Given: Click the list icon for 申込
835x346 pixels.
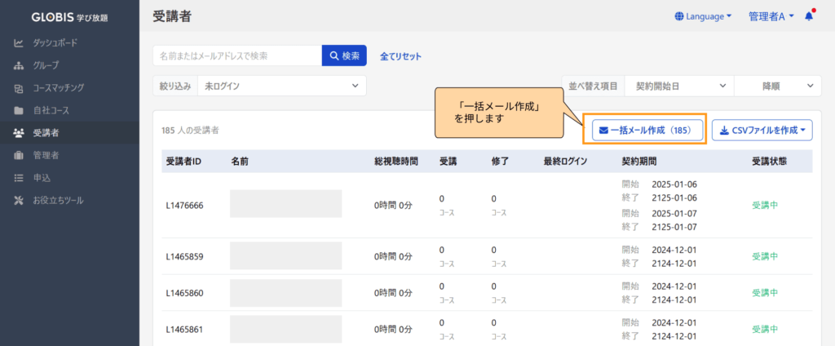Looking at the screenshot, I should [x=19, y=178].
